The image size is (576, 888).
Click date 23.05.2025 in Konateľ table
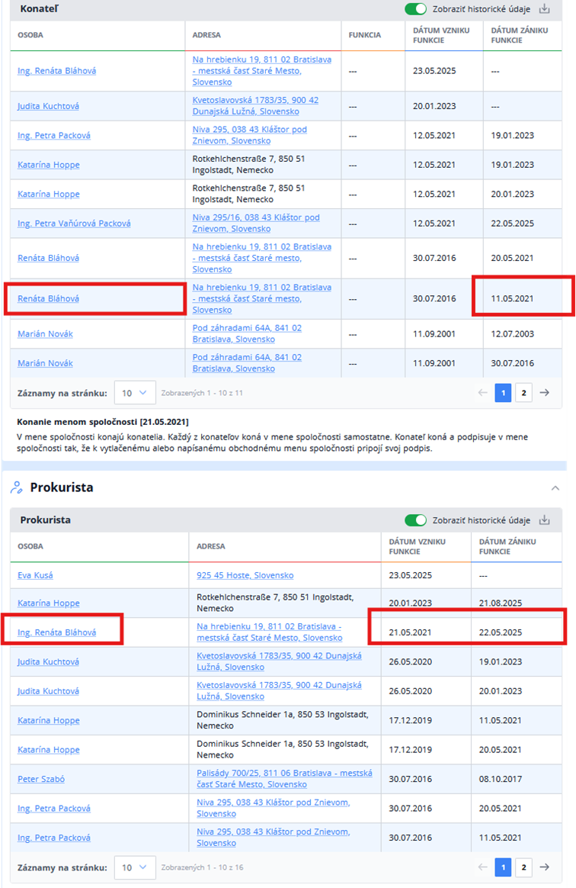pos(434,71)
